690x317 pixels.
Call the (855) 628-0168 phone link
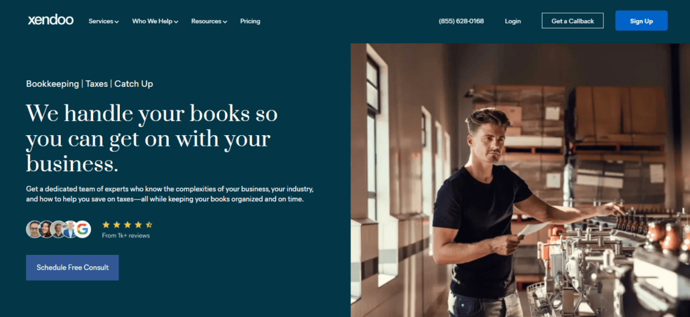click(x=461, y=21)
